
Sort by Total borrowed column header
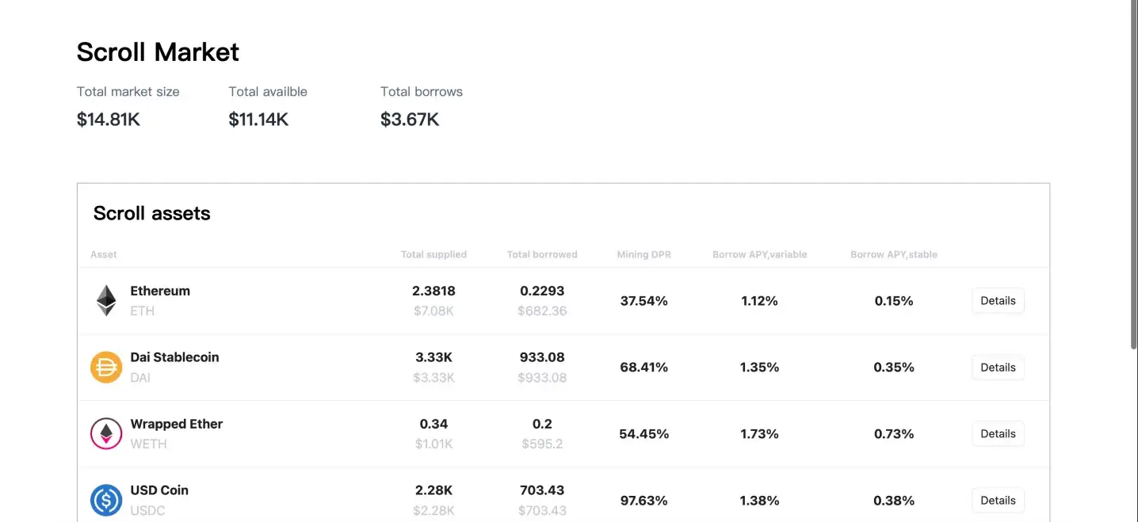click(542, 255)
